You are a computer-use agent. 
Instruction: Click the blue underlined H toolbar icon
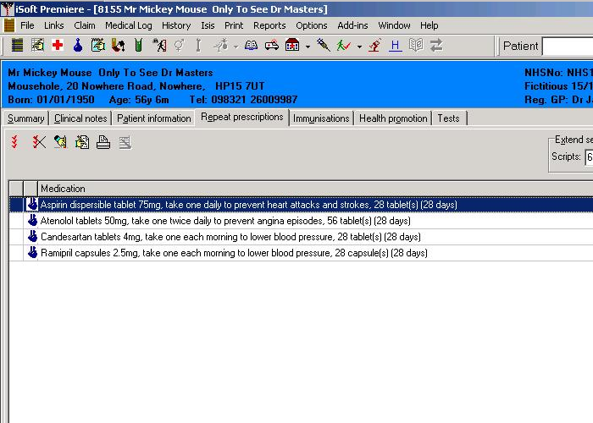[396, 46]
